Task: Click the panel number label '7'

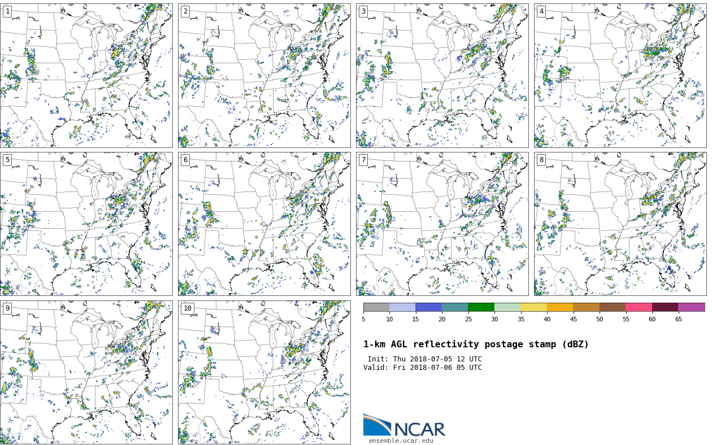Action: (363, 160)
